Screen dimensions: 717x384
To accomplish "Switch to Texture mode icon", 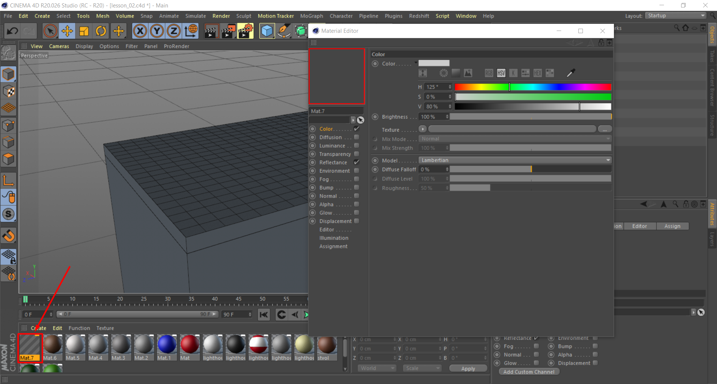I will point(9,91).
